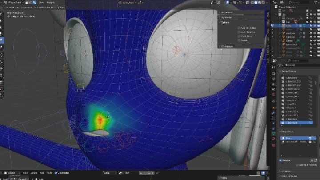Open the Scene properties tab
This screenshot has height=180, width=320.
click(274, 89)
